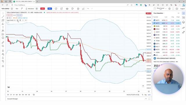Click the crosshair cursor tool
Image resolution: width=186 pixels, height=105 pixels.
point(3,13)
